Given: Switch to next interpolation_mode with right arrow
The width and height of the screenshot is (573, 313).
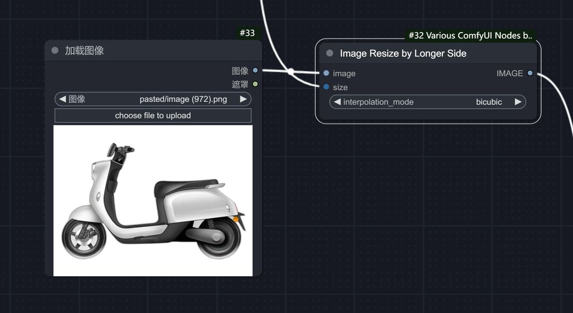Looking at the screenshot, I should point(518,102).
